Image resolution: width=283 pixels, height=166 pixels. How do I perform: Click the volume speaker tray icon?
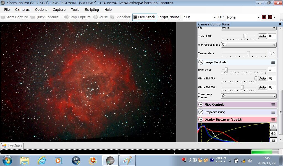[250, 160]
